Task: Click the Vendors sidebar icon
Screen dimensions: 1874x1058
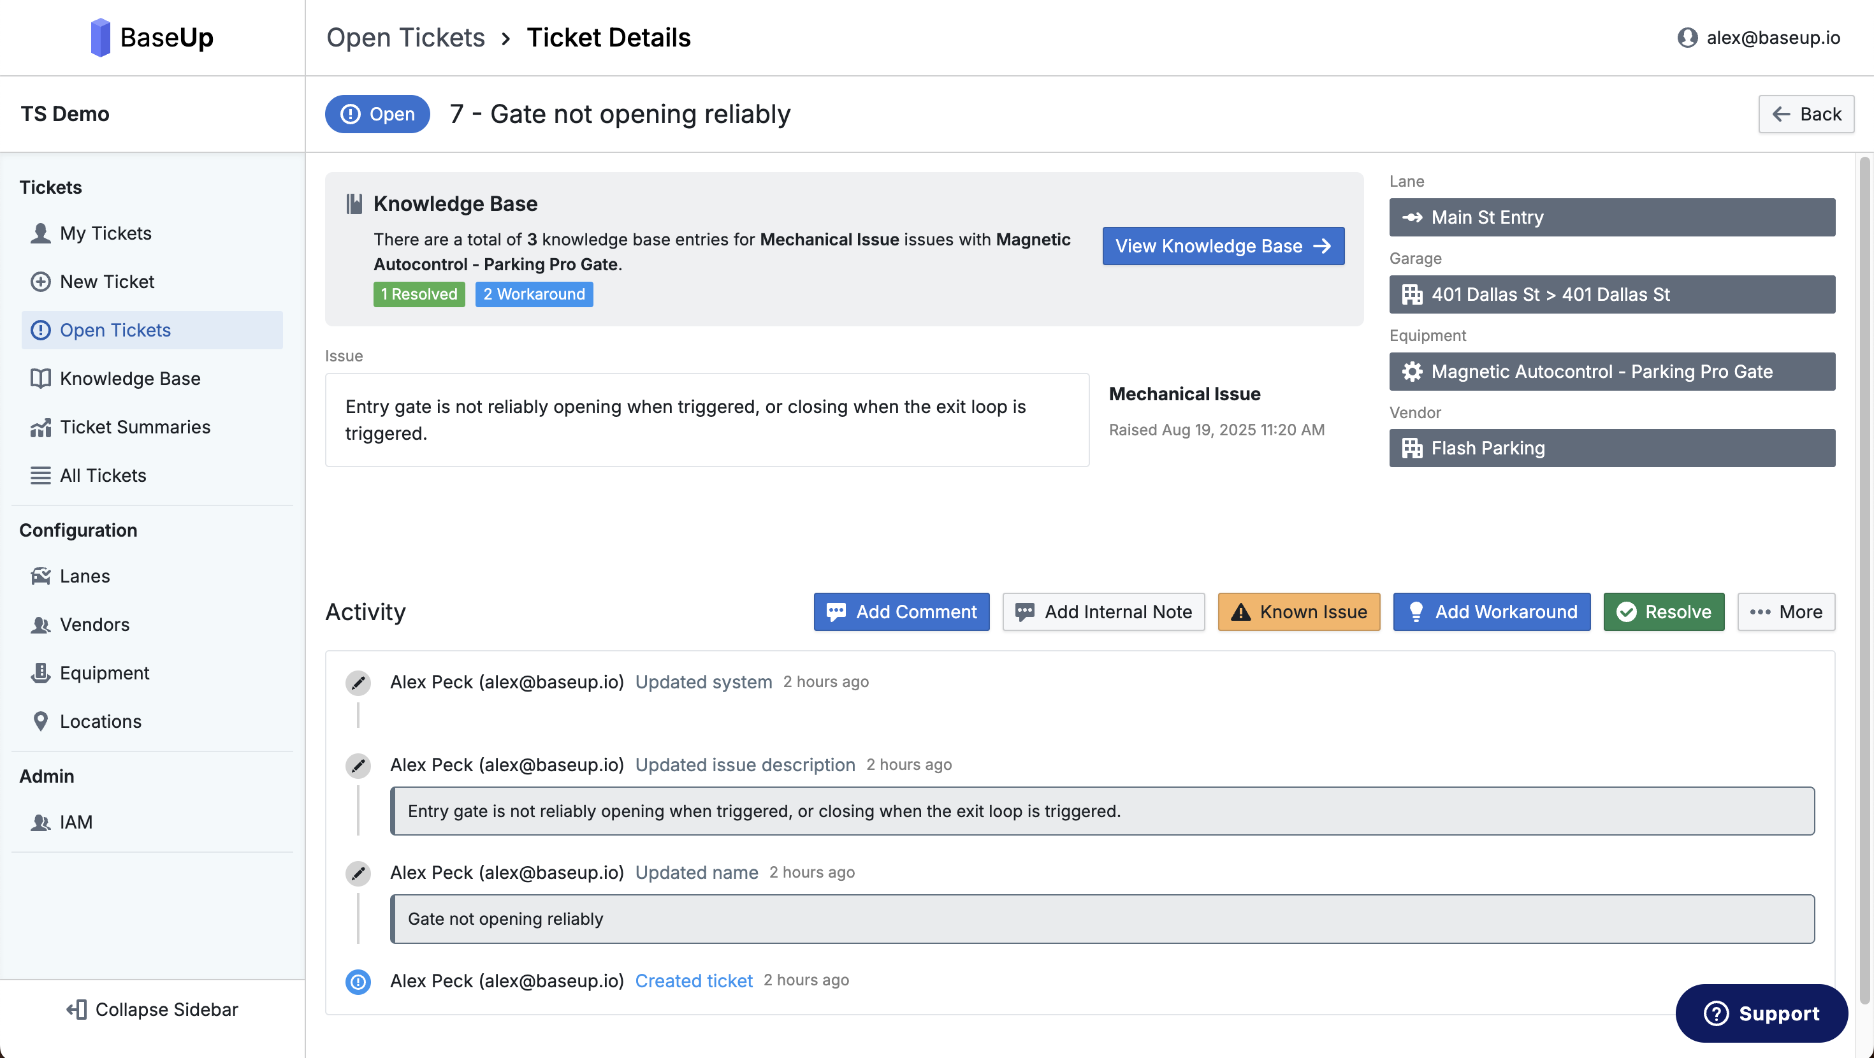Action: (x=41, y=625)
